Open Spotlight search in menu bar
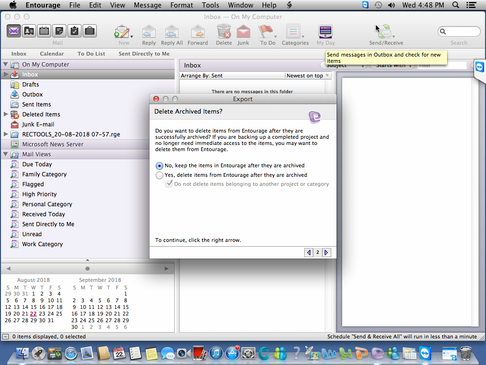This screenshot has height=365, width=486. [455, 5]
